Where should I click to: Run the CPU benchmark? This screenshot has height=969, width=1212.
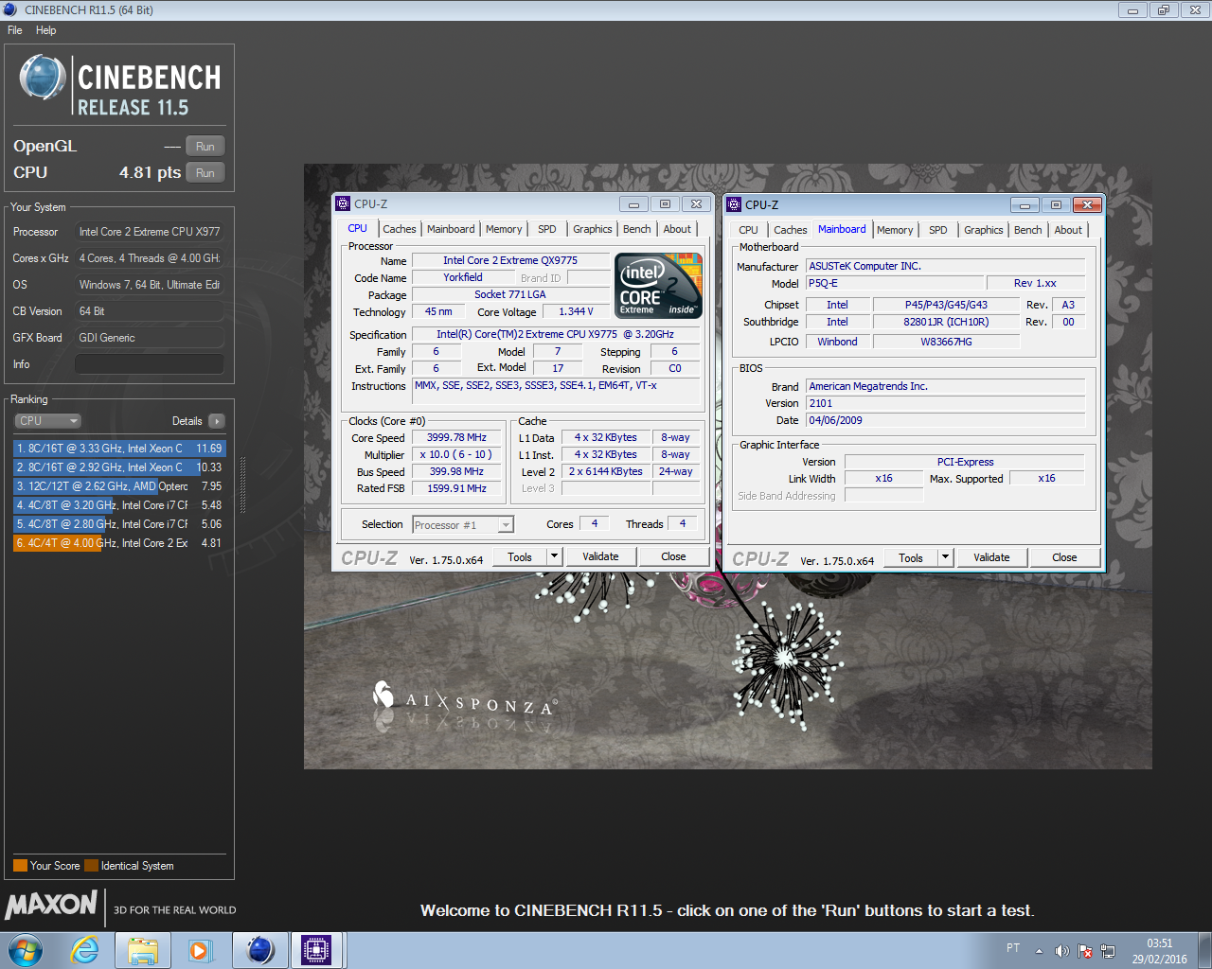click(x=205, y=173)
